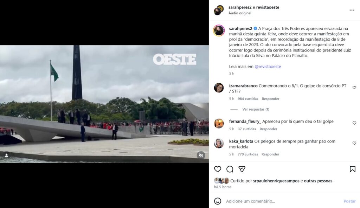Save post with bookmark icon
The image size is (360, 208).
(352, 169)
